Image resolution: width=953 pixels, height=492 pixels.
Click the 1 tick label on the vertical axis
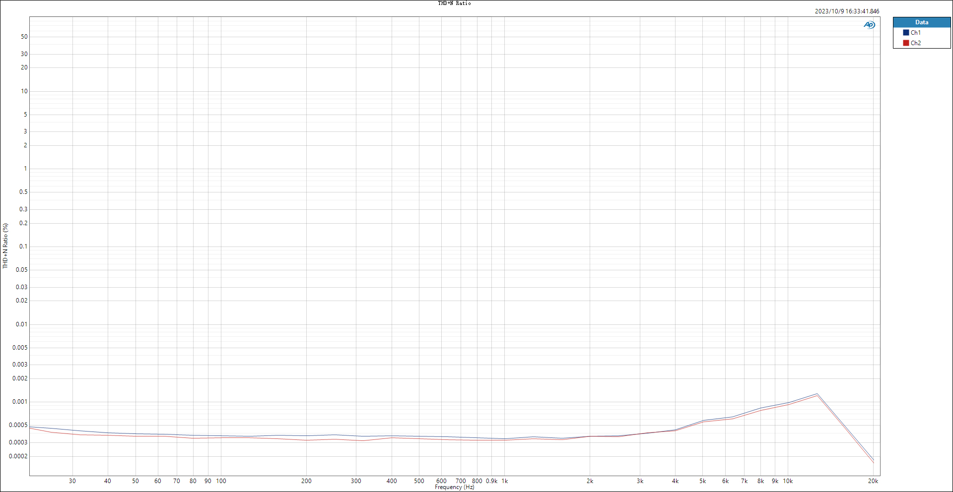point(26,169)
